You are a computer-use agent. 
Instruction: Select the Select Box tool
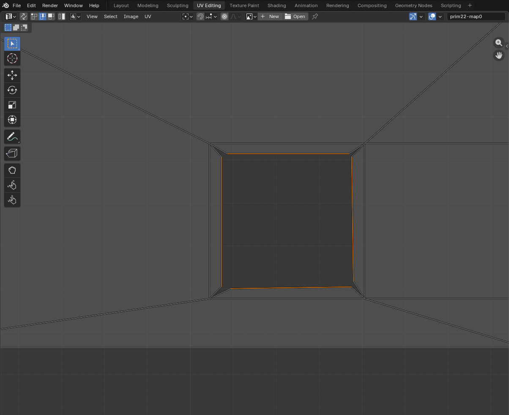[12, 44]
